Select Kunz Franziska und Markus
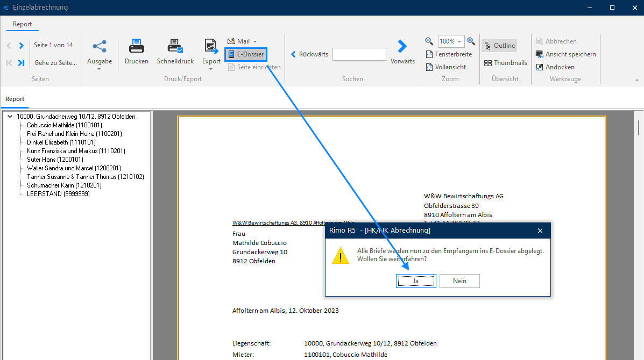644x360 pixels. (76, 151)
